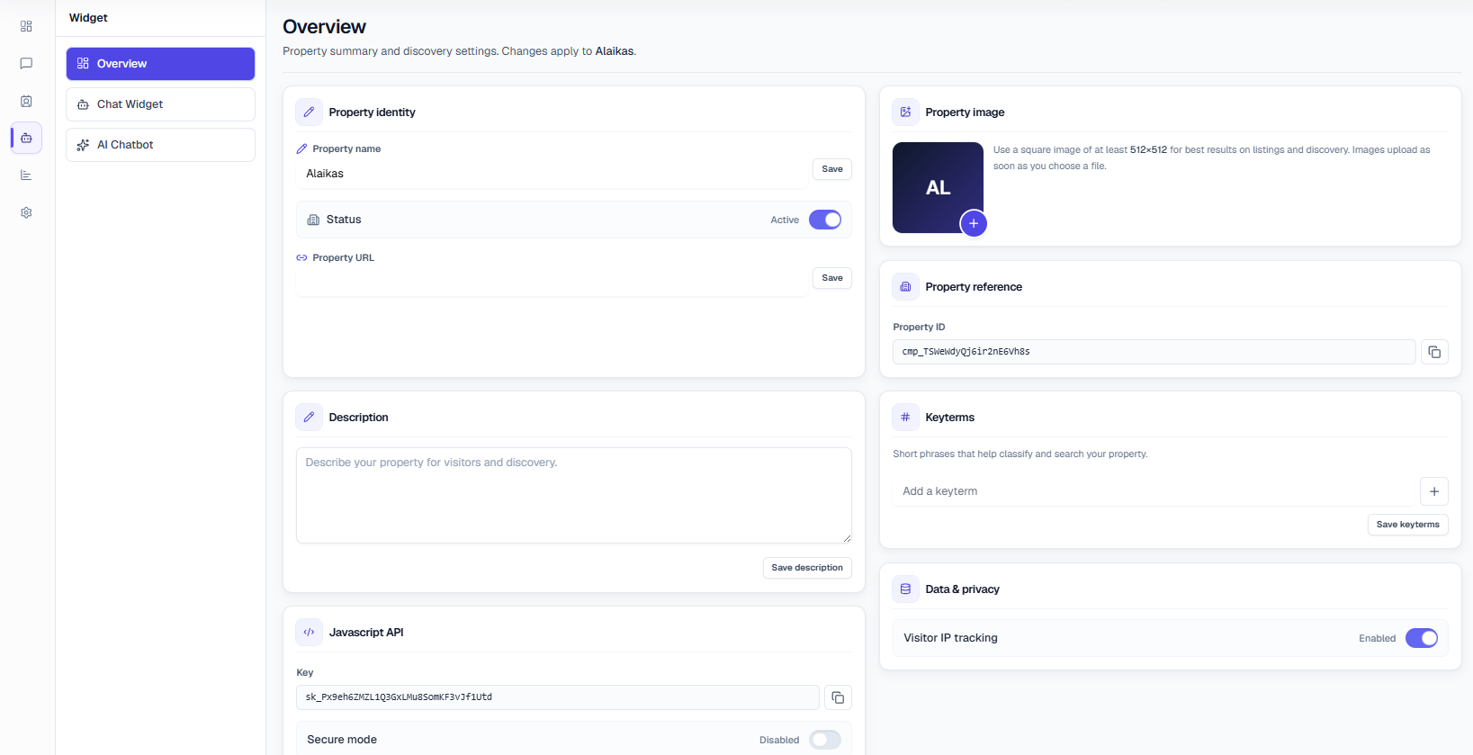This screenshot has width=1473, height=755.
Task: Click the 'Visitor IP tracking' label
Action: coord(950,638)
